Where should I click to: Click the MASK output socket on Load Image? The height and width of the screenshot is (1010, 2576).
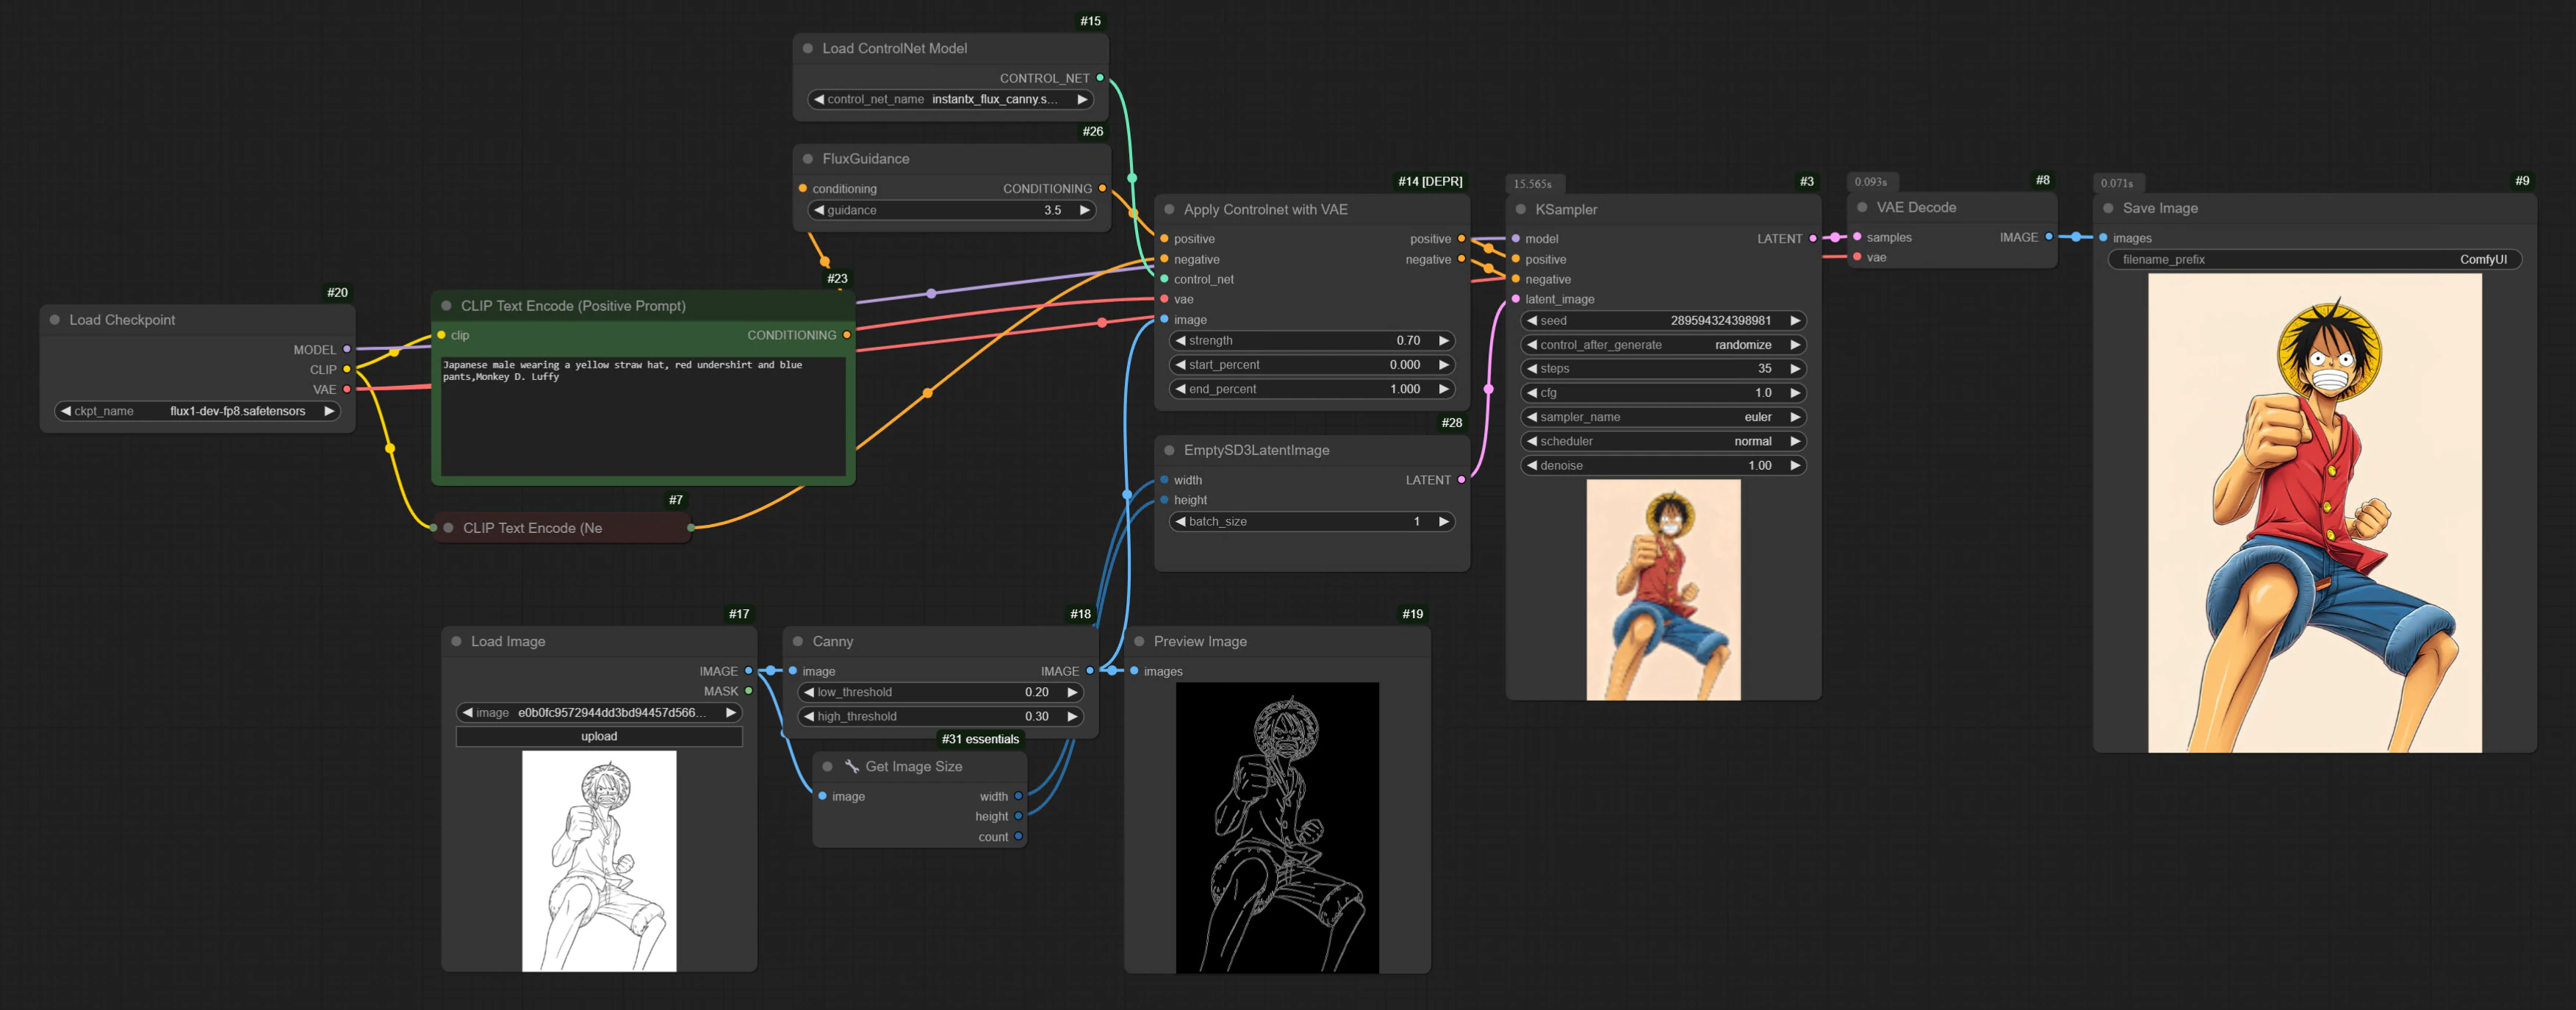pyautogui.click(x=748, y=691)
